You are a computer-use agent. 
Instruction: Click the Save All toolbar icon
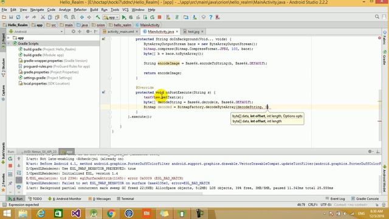11,17
